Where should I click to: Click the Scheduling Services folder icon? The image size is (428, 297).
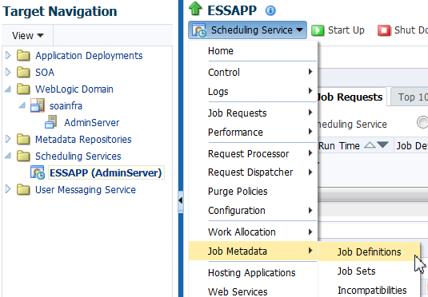point(23,156)
